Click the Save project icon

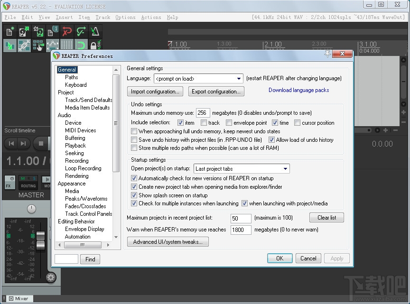pyautogui.click(x=38, y=32)
